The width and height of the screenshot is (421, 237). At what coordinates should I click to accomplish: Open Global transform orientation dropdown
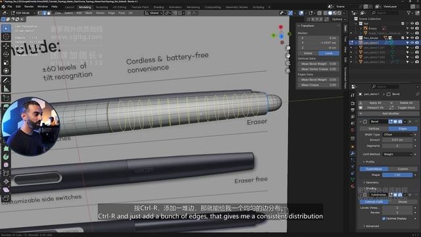pos(153,13)
